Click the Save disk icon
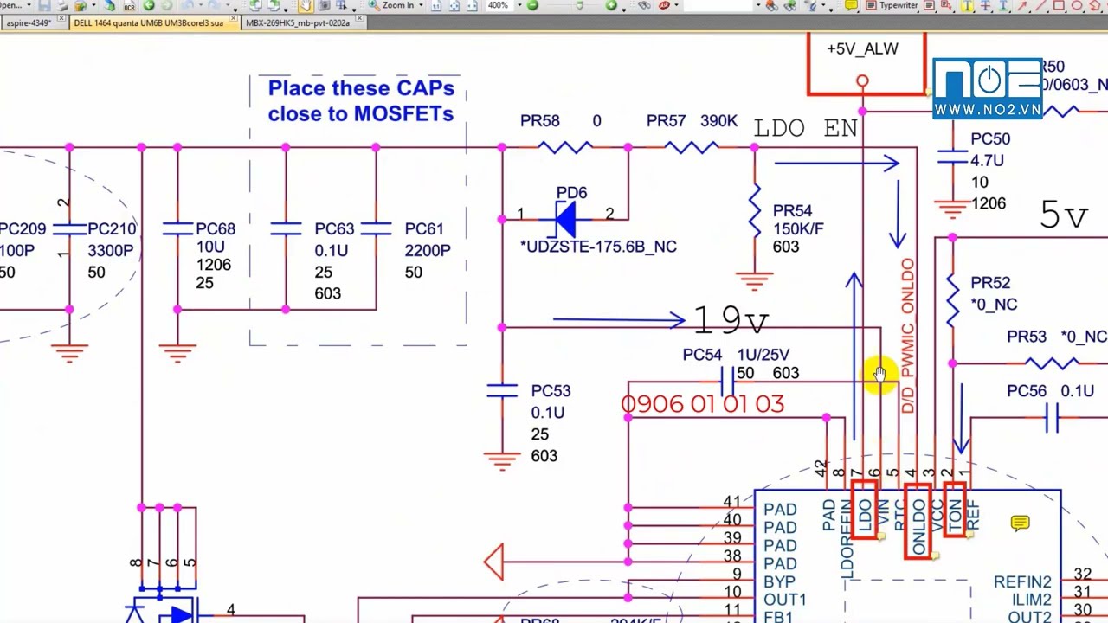Viewport: 1108px width, 623px height. tap(44, 5)
